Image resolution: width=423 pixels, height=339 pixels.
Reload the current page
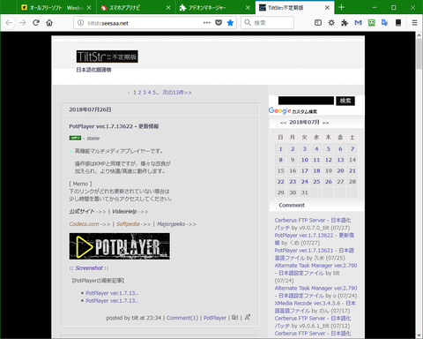[x=36, y=23]
